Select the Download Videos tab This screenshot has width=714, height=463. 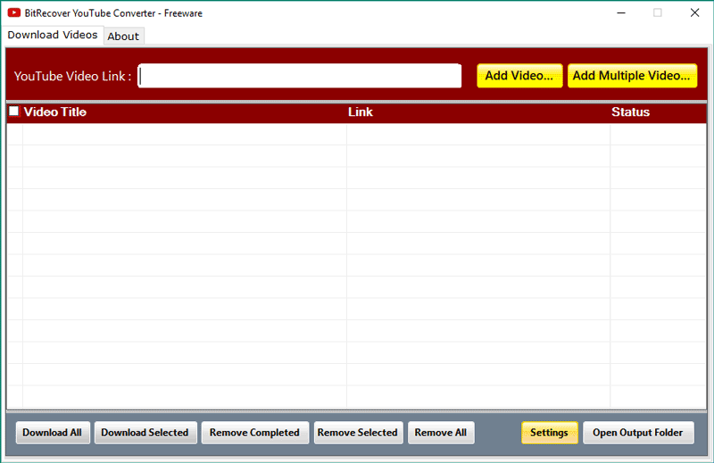coord(53,35)
